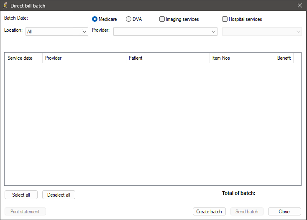The width and height of the screenshot is (307, 220).
Task: Open the Location dropdown showing All
Action: [x=57, y=31]
